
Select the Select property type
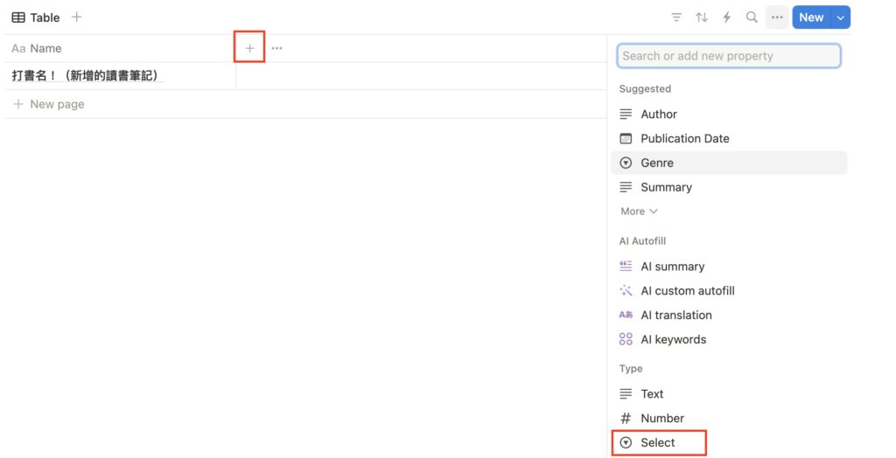(657, 443)
